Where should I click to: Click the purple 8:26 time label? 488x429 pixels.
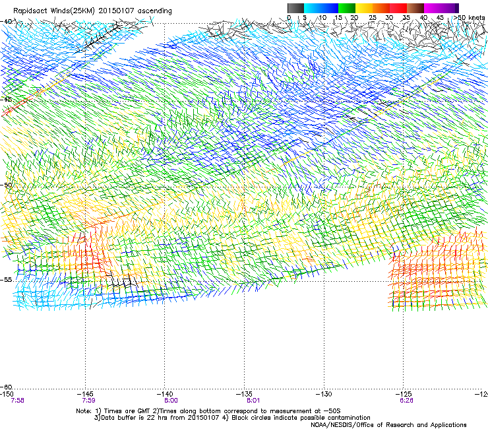(x=406, y=401)
